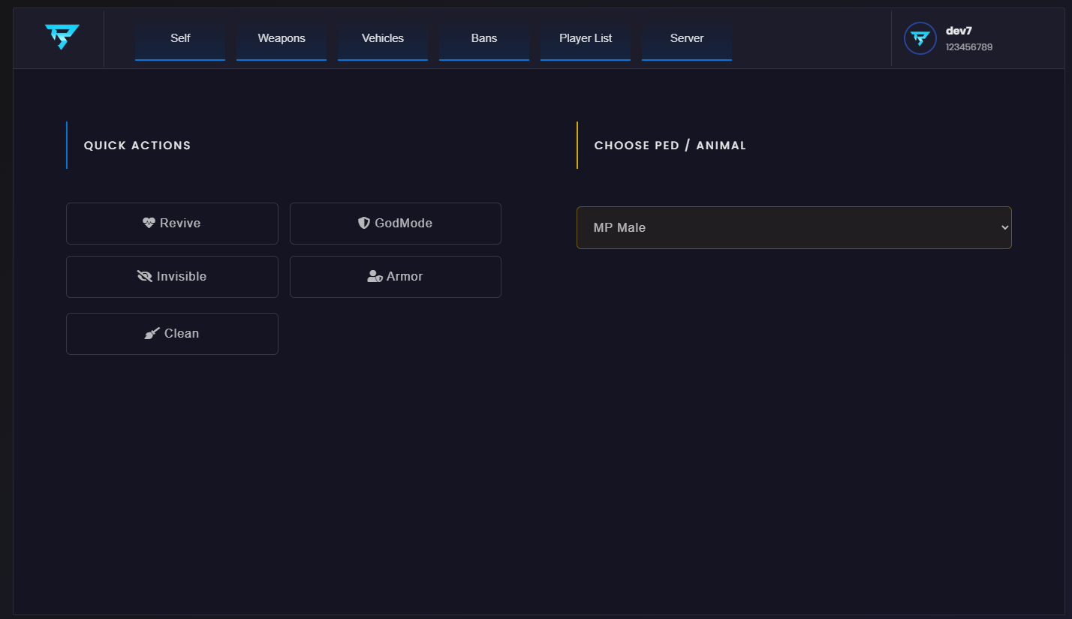The width and height of the screenshot is (1072, 619).
Task: Click the circular logo badge next to dev7
Action: pyautogui.click(x=920, y=38)
